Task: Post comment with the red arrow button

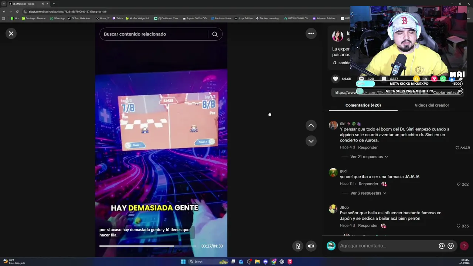Action: tap(464, 246)
